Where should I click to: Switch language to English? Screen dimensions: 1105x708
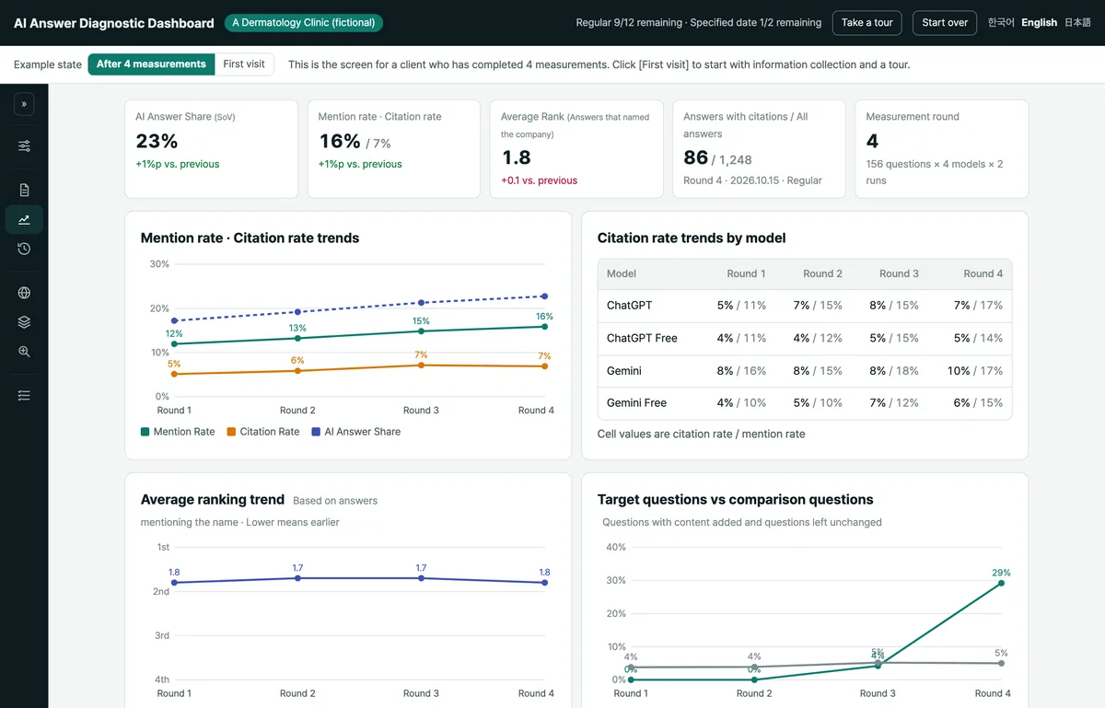1039,23
